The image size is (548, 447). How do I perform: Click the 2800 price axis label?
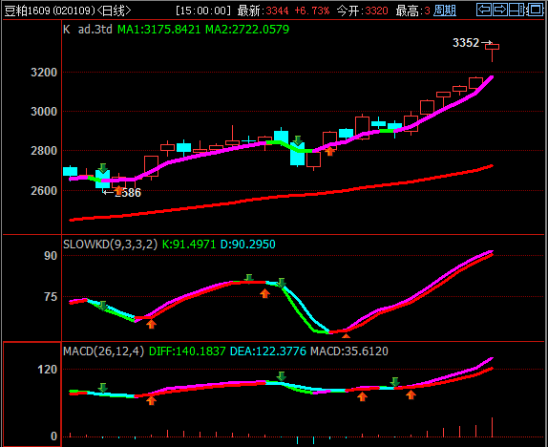(x=44, y=151)
